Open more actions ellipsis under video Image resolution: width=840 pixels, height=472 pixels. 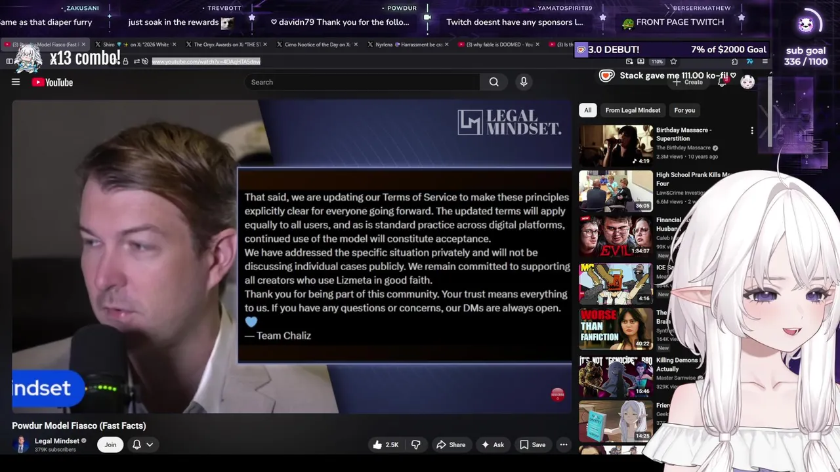[x=563, y=444]
